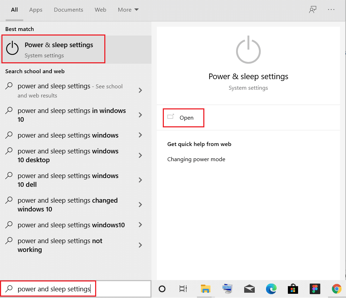
Task: Switch to the Apps search tab
Action: click(36, 10)
